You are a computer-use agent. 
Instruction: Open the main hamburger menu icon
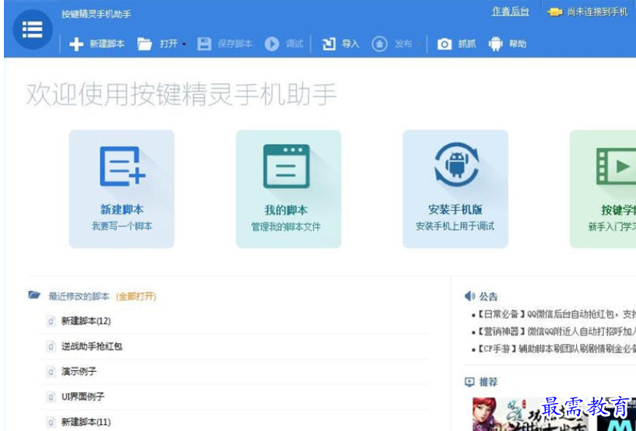point(33,30)
